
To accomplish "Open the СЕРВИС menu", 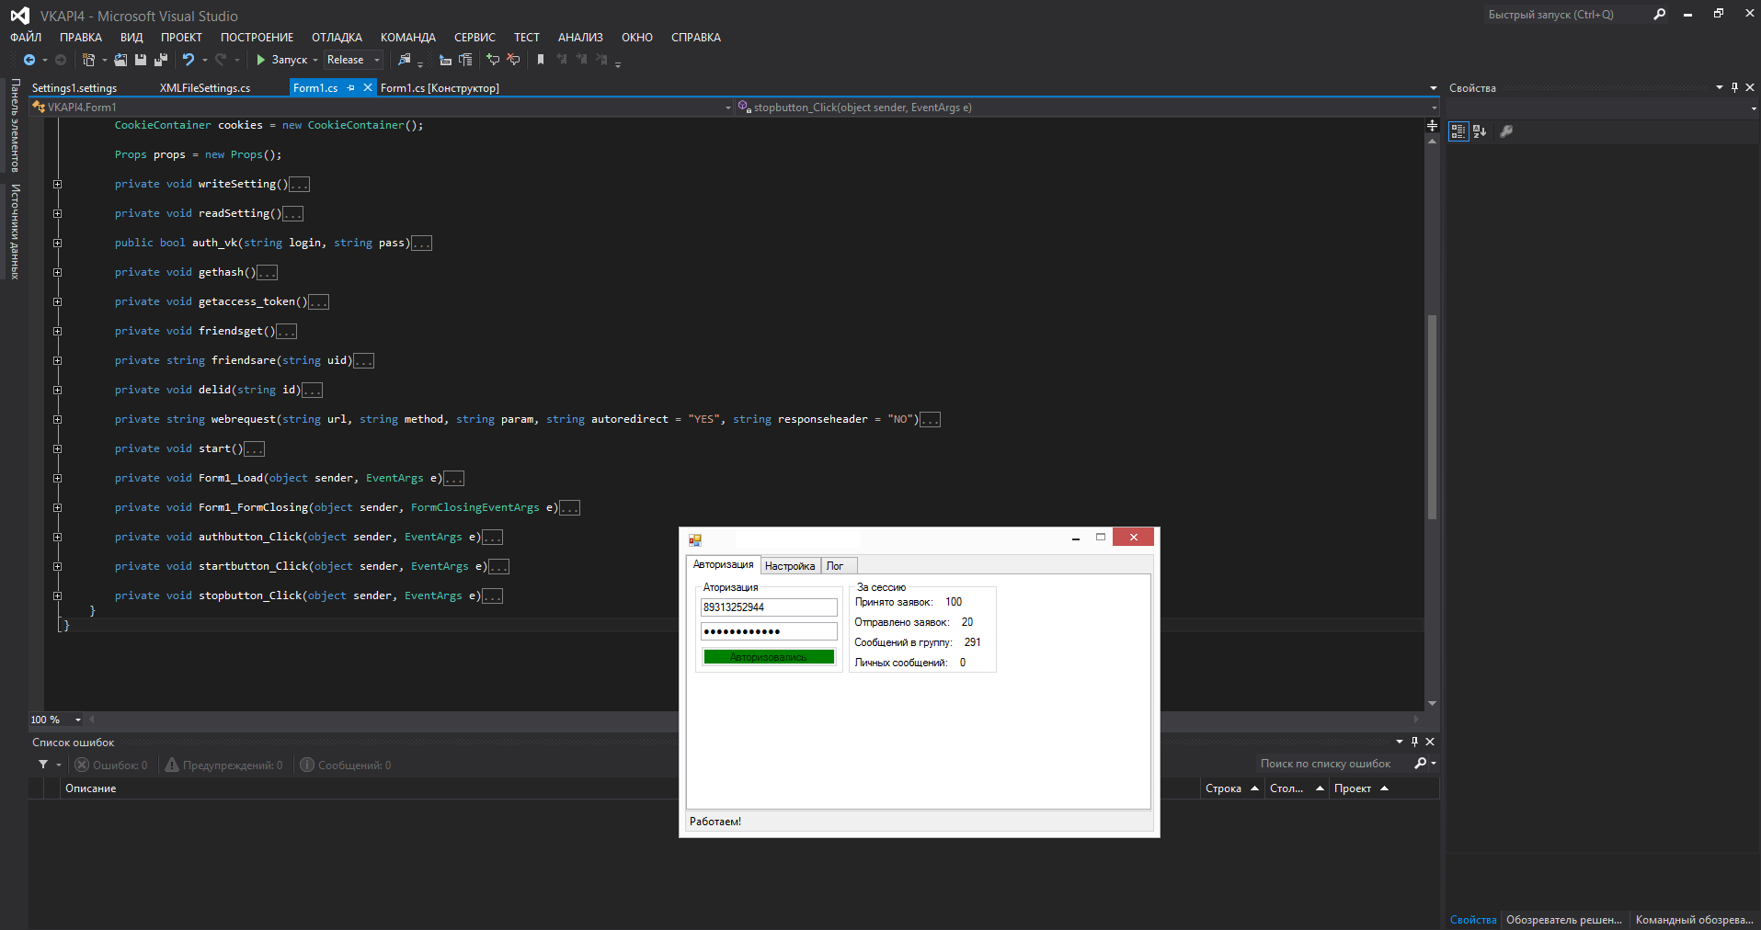I will pos(475,38).
